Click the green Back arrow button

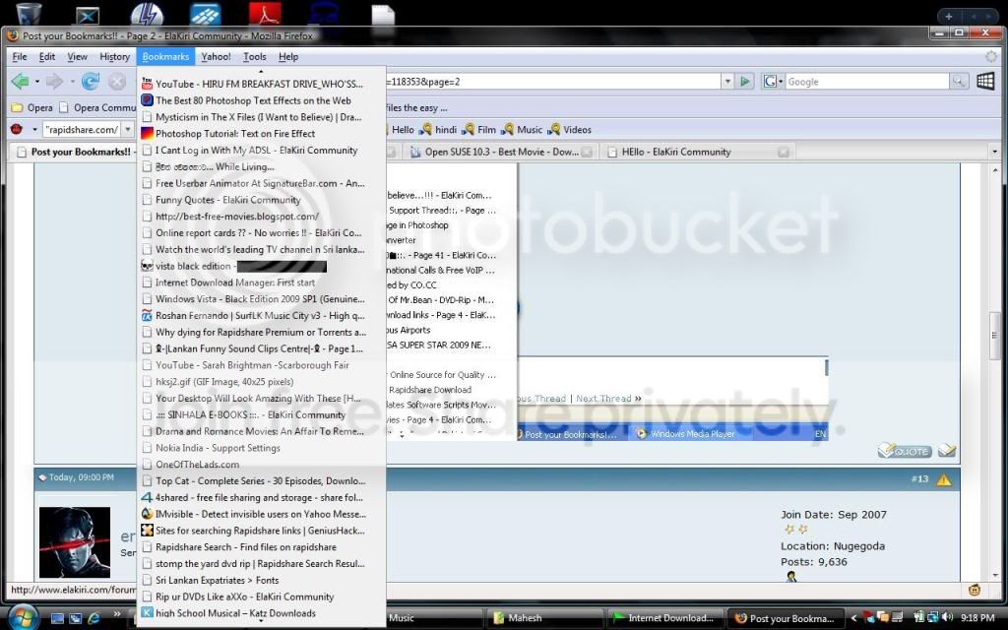click(x=21, y=81)
